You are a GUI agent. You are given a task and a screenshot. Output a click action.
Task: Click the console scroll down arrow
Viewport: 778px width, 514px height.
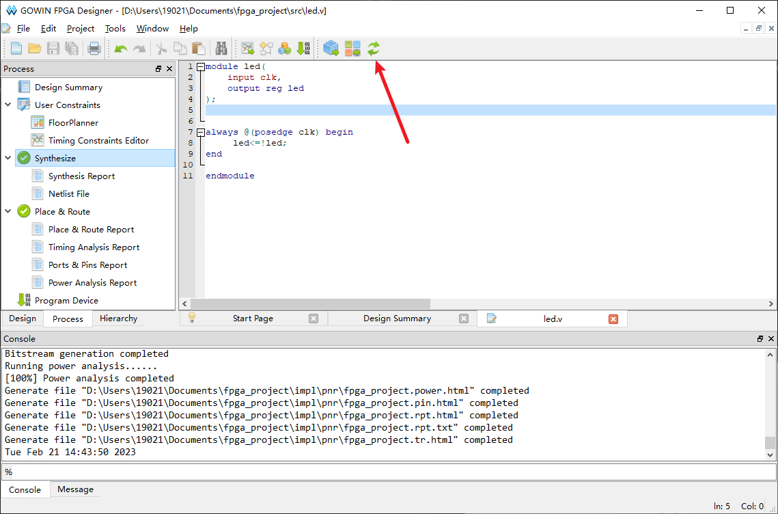[x=770, y=455]
